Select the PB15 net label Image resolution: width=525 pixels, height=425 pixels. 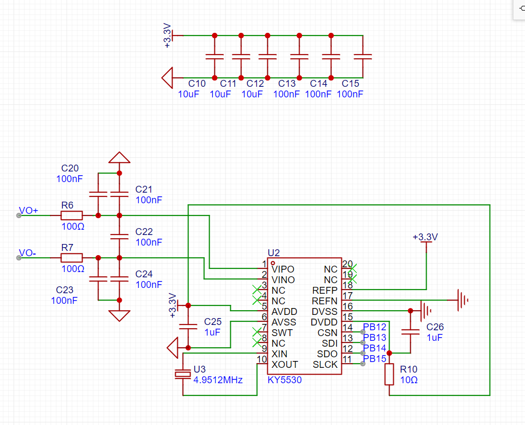click(375, 359)
